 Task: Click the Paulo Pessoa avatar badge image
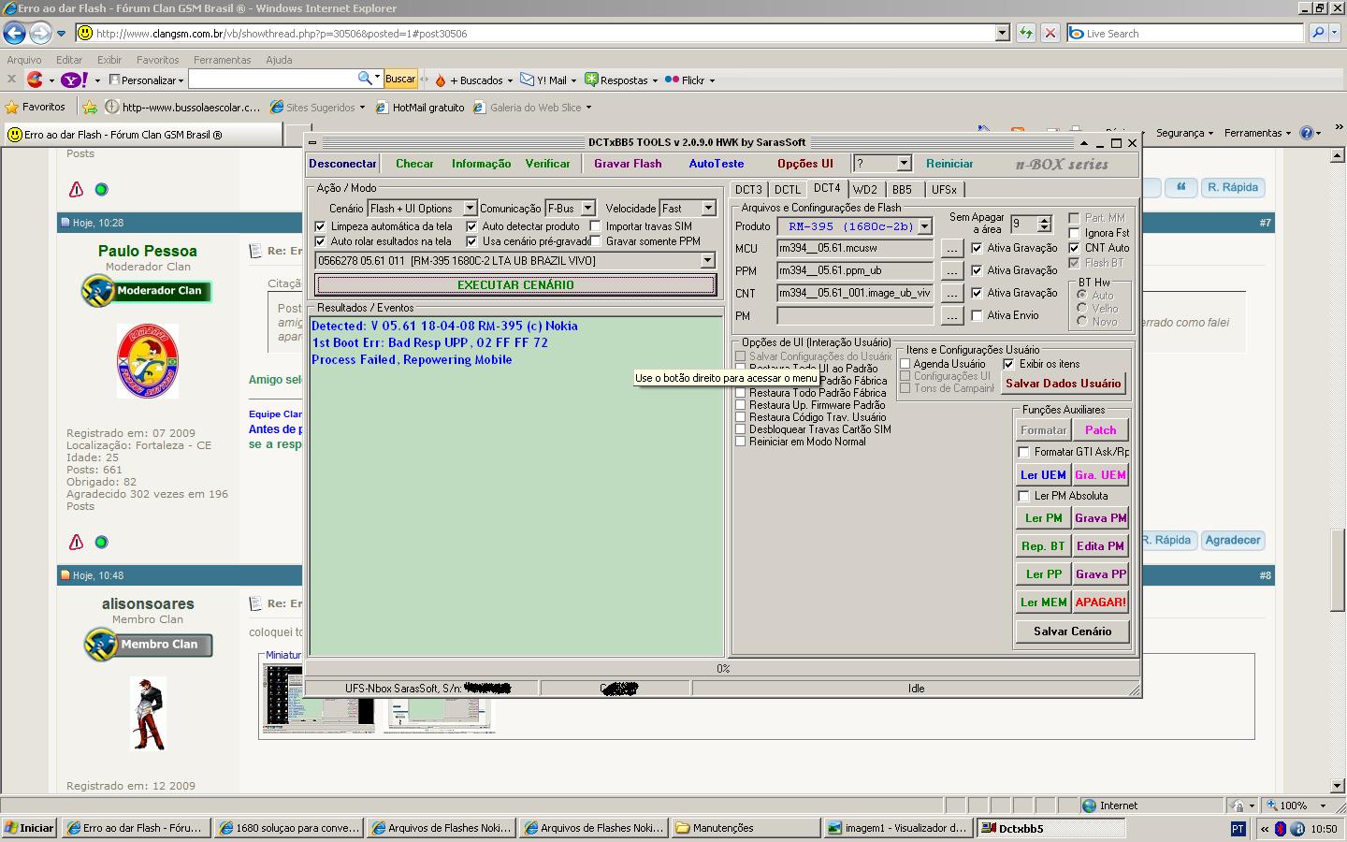click(148, 361)
